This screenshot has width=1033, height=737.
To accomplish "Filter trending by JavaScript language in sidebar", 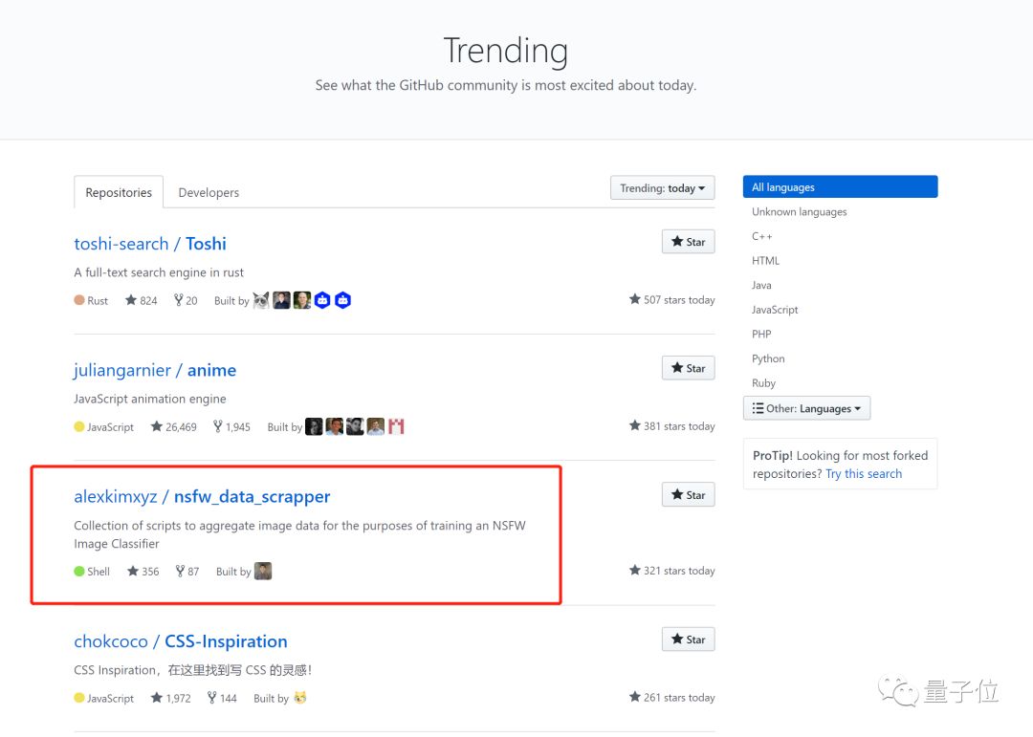I will click(x=774, y=310).
